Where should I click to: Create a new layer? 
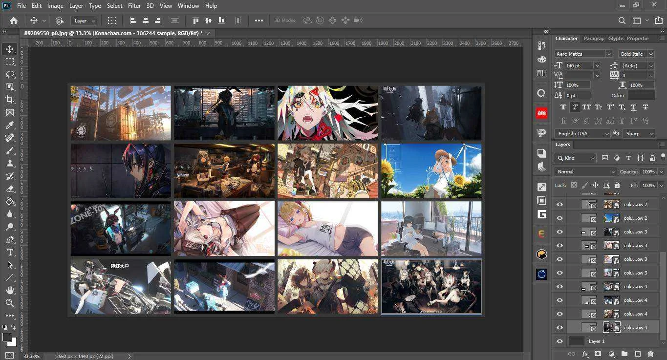click(x=638, y=354)
